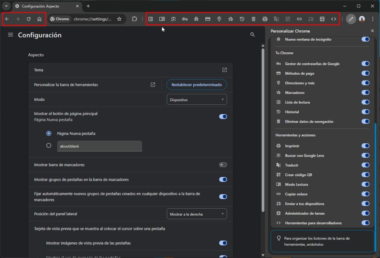Create a QR code from the toolbar icon
380x258 pixels.
pyautogui.click(x=288, y=19)
